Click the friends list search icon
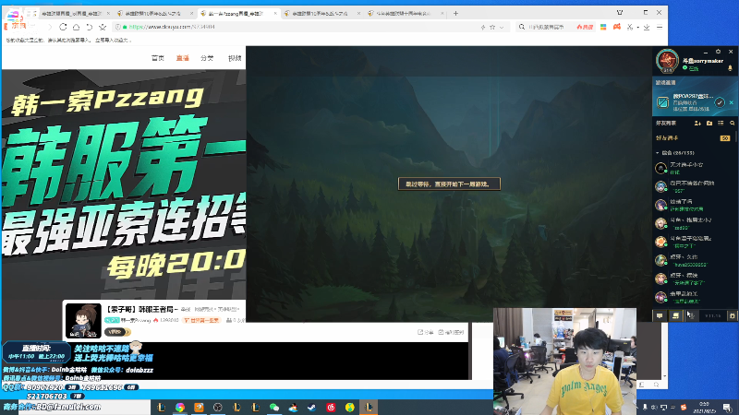Screen dimensions: 739x415 pyautogui.click(x=732, y=124)
